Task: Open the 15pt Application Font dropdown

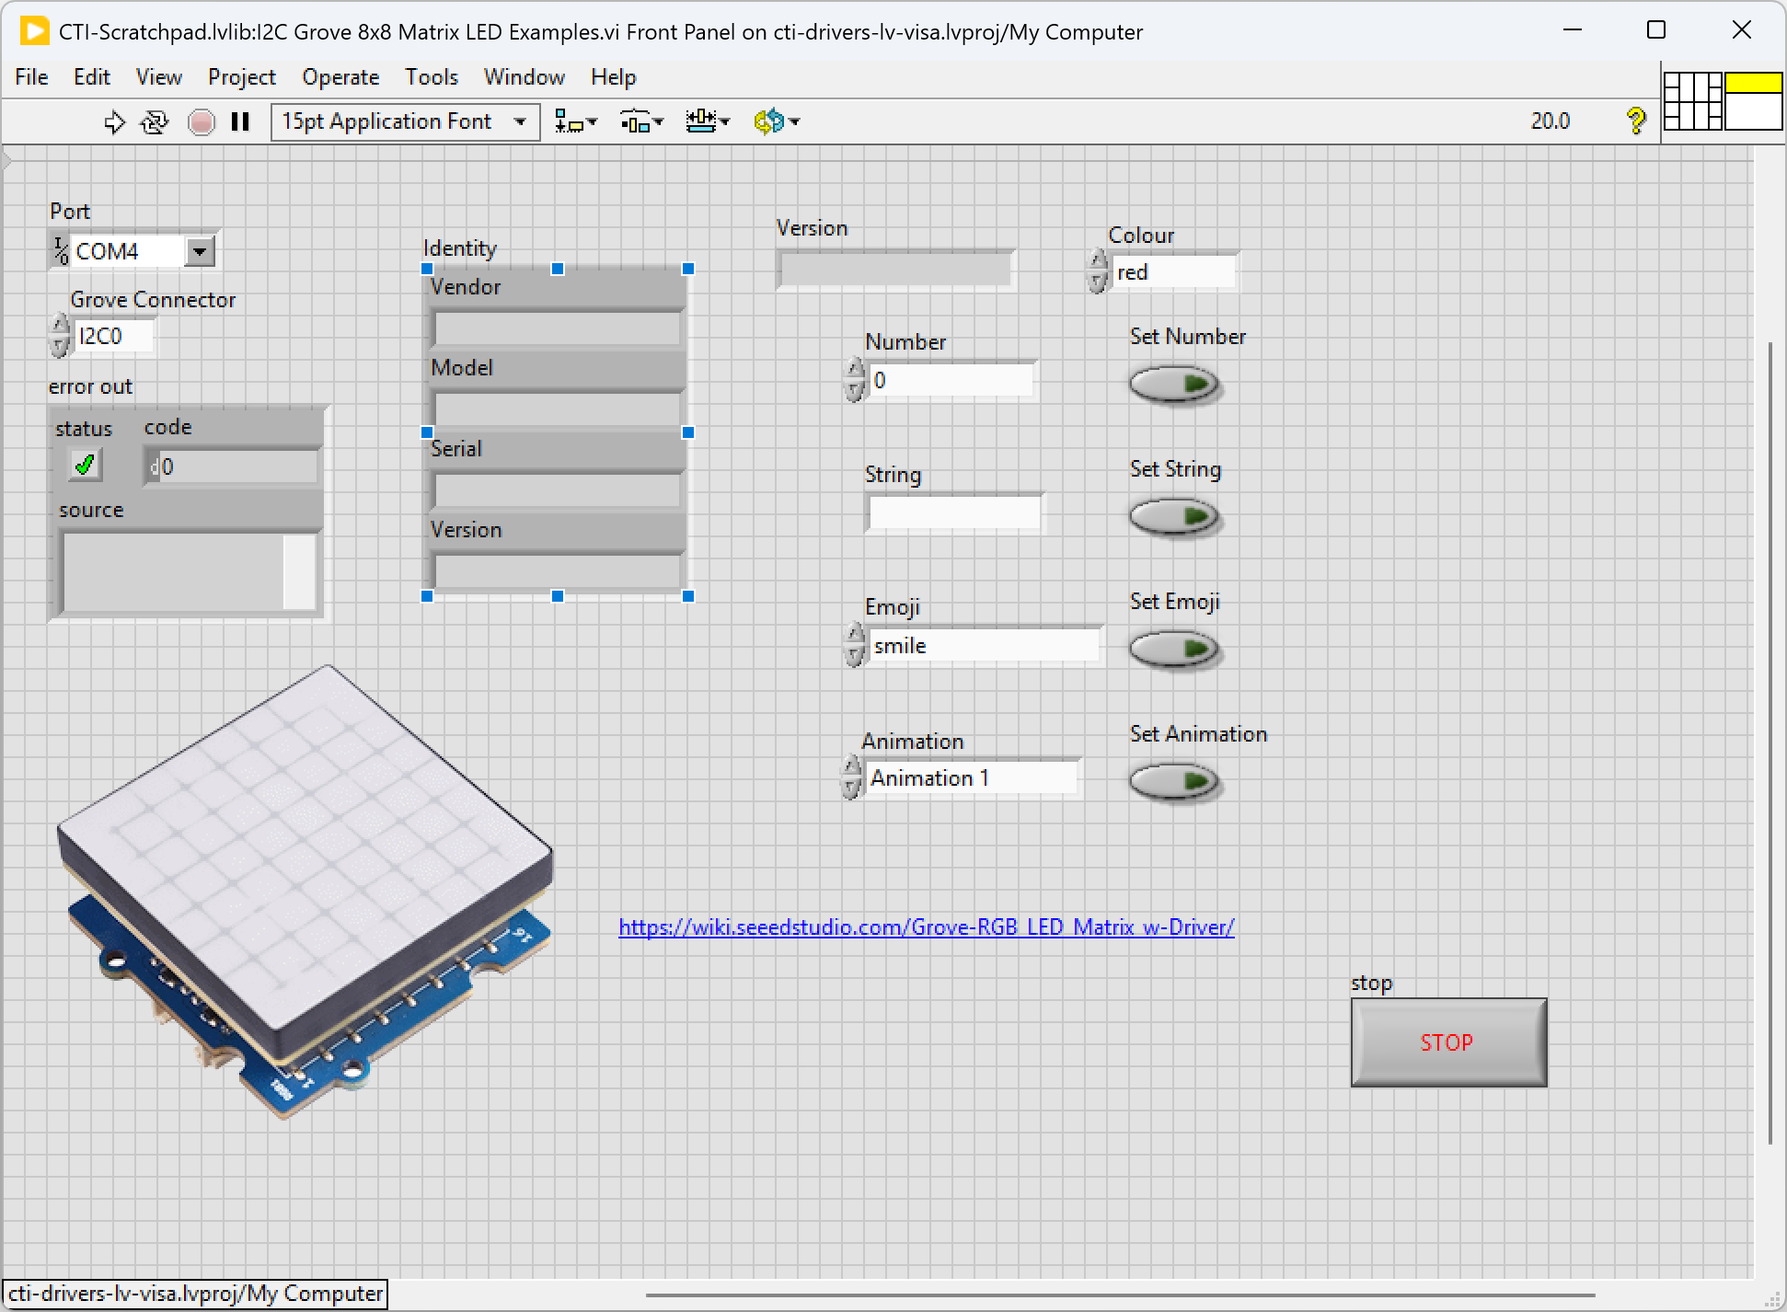Action: pos(518,121)
